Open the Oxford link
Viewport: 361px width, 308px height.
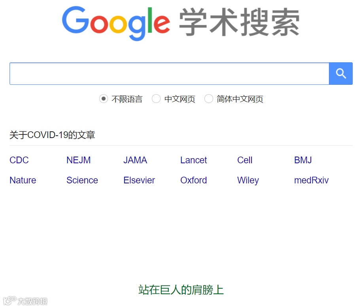click(194, 180)
